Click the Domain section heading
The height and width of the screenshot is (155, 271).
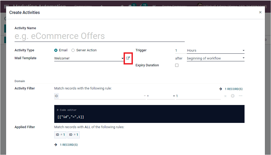20,81
